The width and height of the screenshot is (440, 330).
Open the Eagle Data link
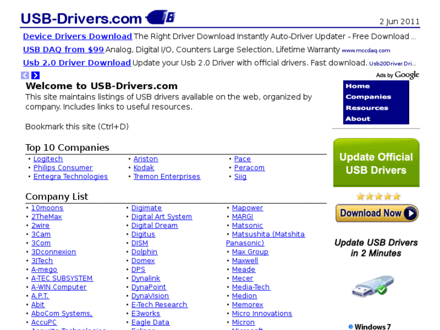click(x=151, y=322)
